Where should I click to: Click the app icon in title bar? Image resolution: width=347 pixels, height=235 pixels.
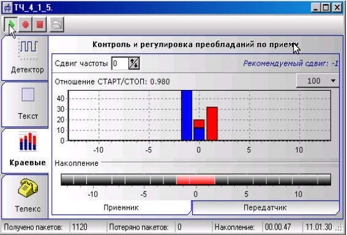(7, 8)
